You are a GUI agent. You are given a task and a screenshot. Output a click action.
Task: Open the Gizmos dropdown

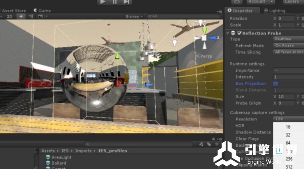click(134, 16)
